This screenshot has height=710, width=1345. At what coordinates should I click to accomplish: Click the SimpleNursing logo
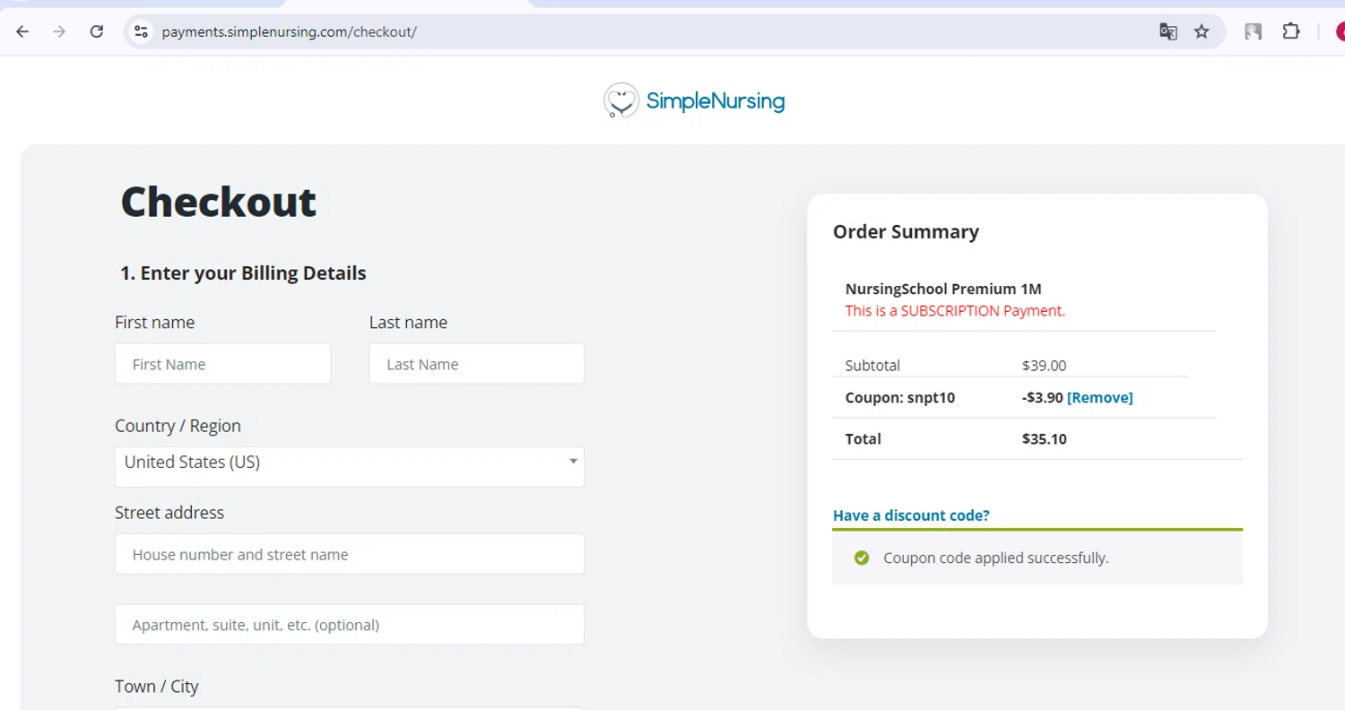[694, 100]
